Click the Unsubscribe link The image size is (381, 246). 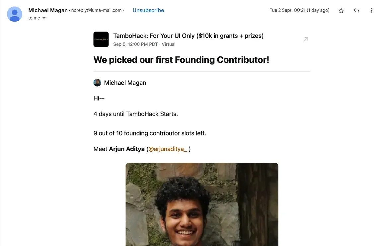click(x=148, y=10)
